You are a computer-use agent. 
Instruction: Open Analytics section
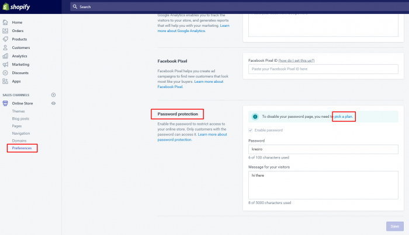pyautogui.click(x=19, y=56)
